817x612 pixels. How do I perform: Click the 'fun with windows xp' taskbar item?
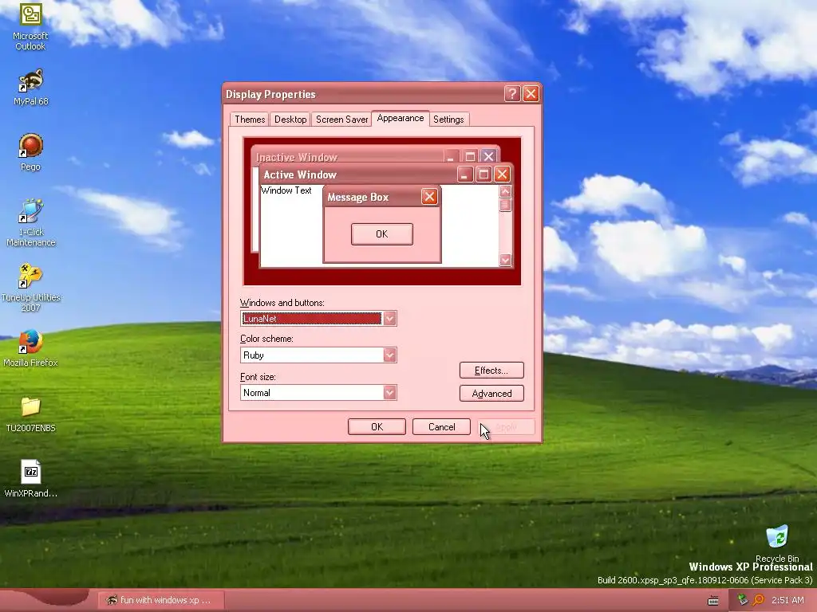click(x=161, y=600)
